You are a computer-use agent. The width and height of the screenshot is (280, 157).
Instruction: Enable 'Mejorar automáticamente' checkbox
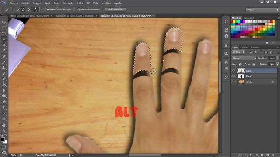pos(74,10)
